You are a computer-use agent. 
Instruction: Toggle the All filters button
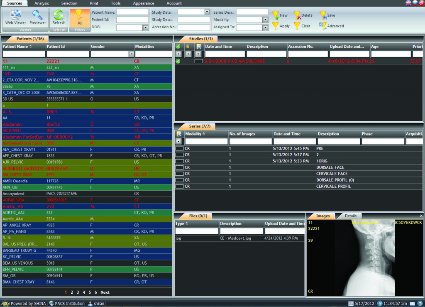point(80,17)
